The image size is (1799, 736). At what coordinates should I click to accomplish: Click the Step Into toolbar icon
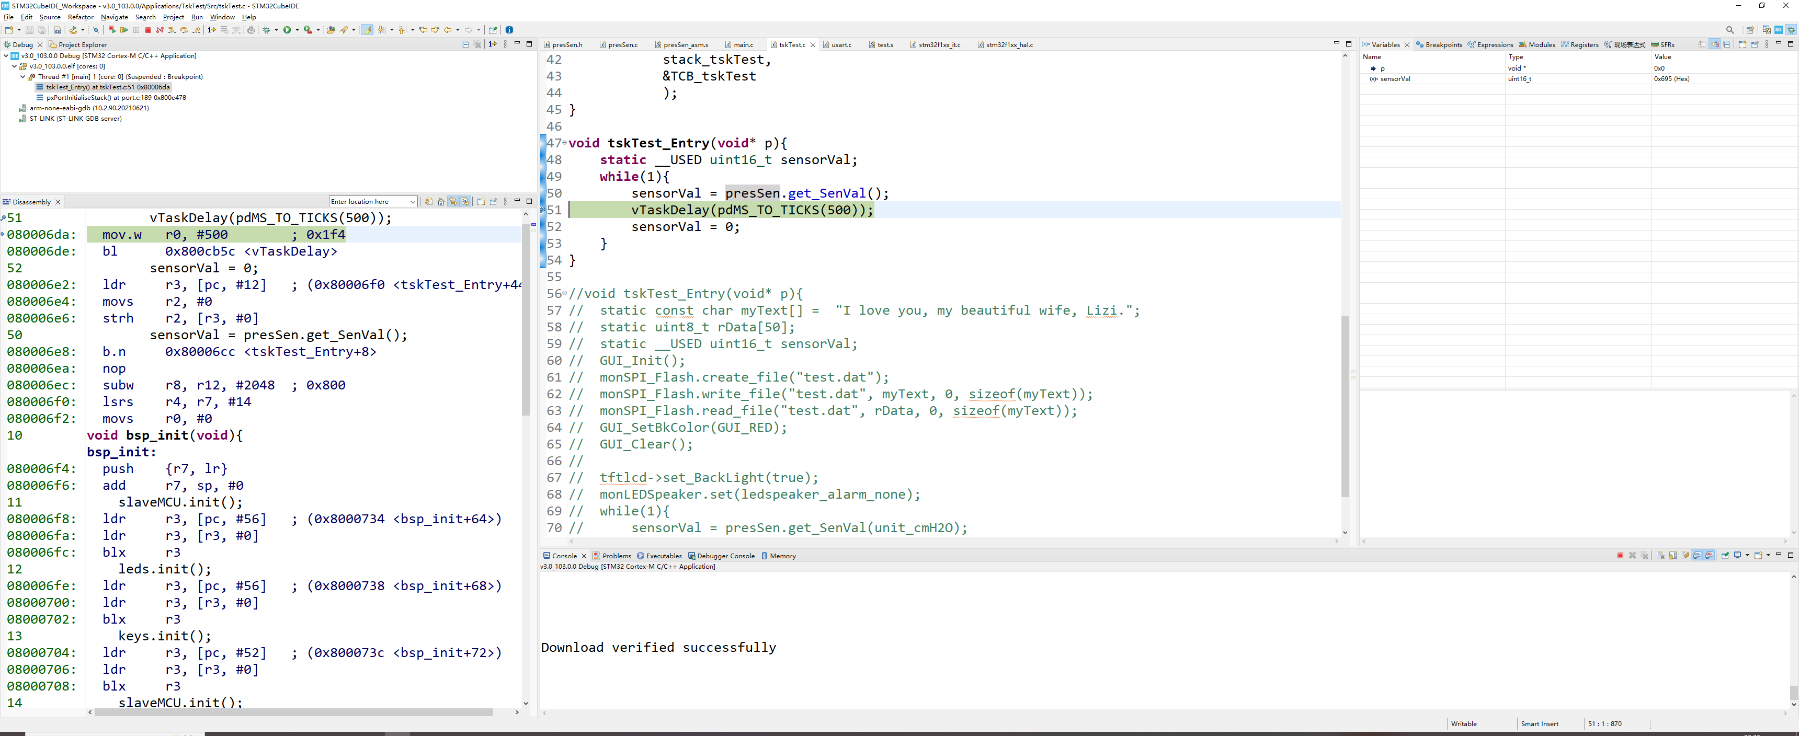[x=172, y=30]
